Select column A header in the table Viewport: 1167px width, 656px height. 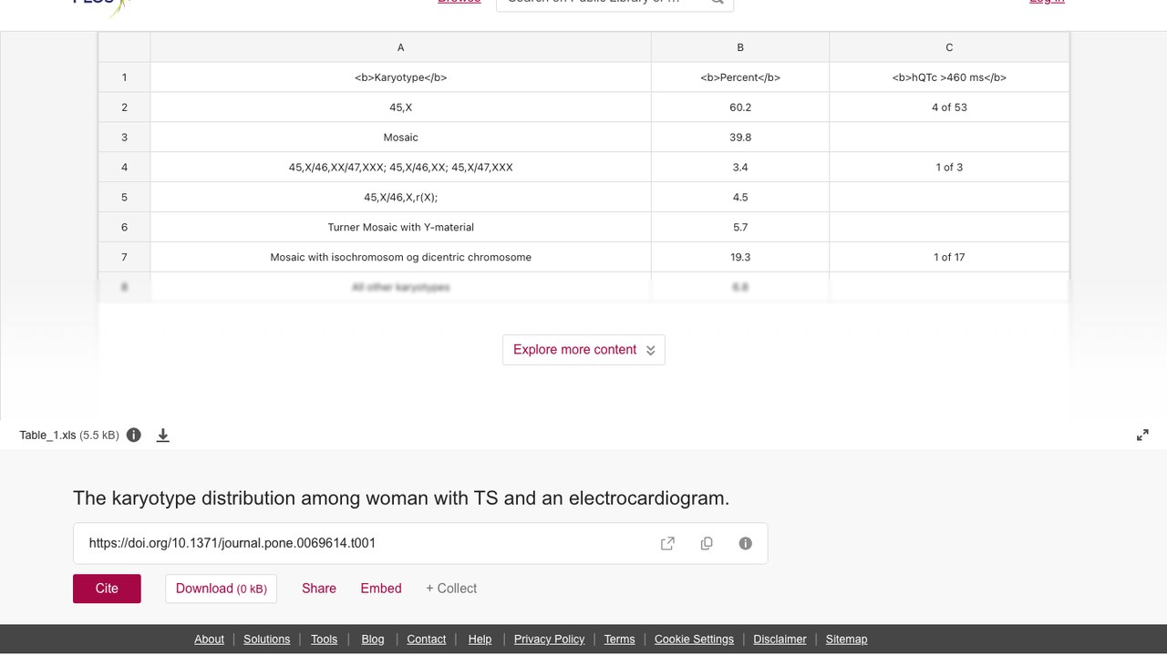pos(400,47)
